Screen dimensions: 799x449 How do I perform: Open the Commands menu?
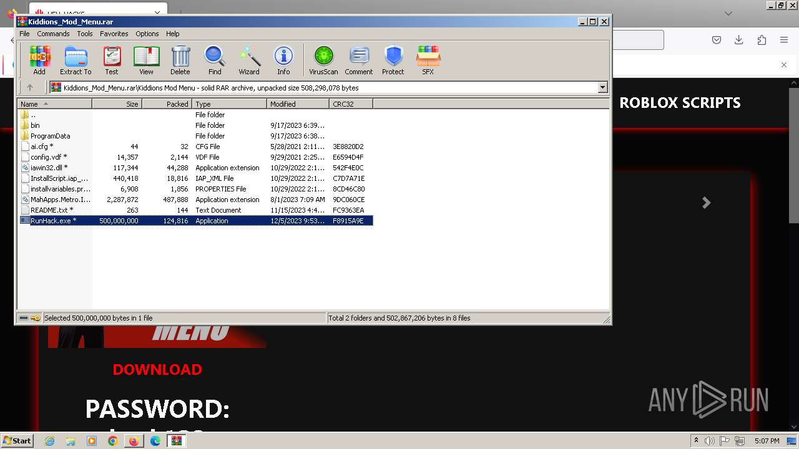pos(53,34)
